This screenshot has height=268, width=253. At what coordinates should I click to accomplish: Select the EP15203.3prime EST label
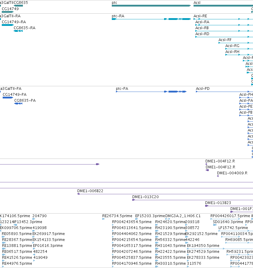(x=150, y=216)
